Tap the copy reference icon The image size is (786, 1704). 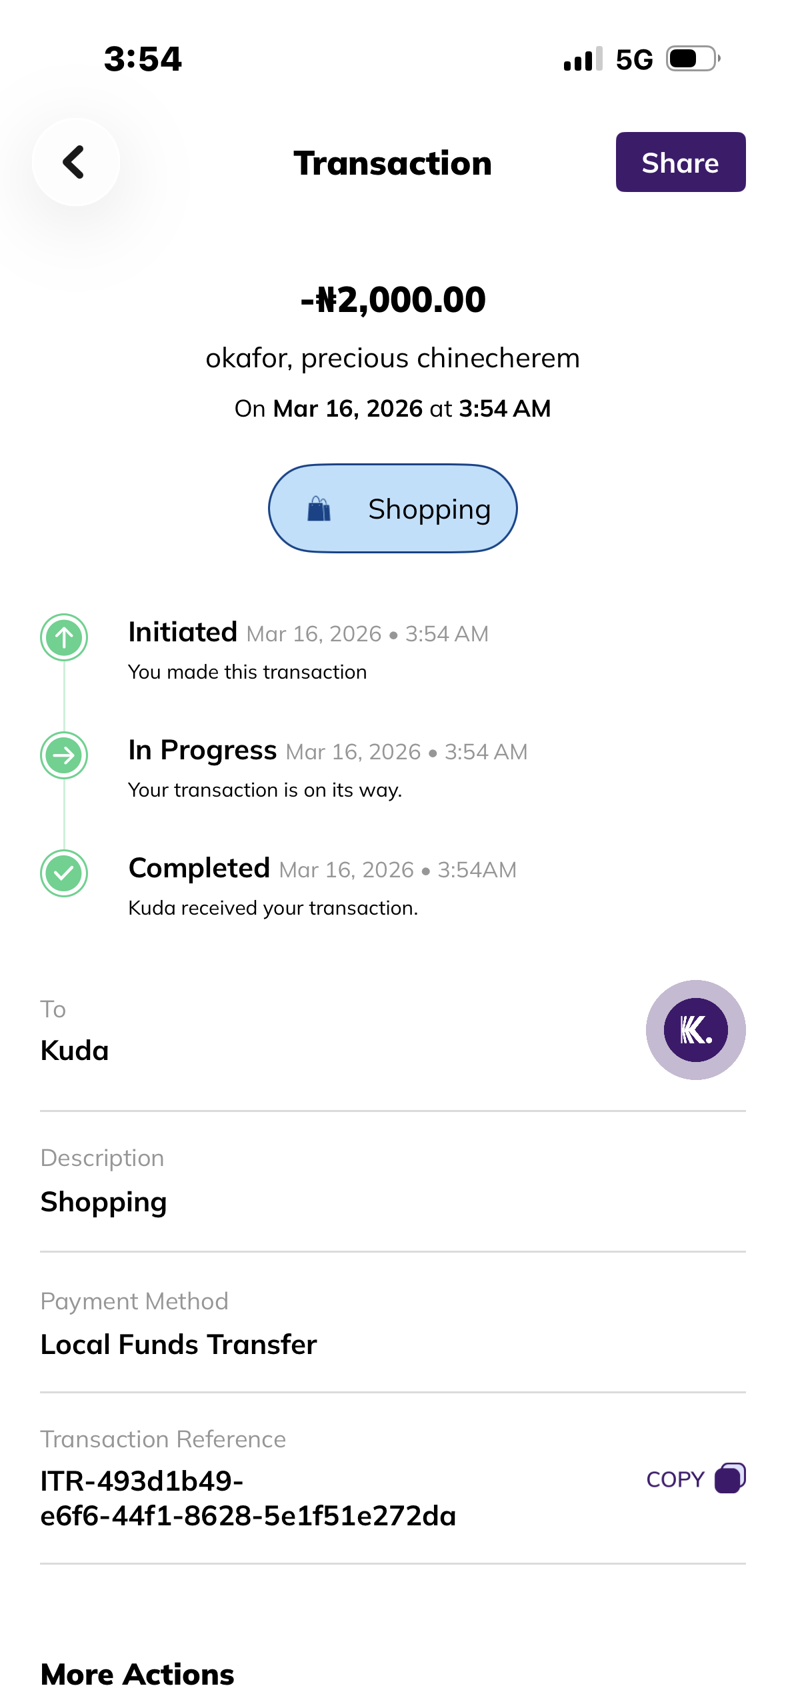pos(729,1478)
